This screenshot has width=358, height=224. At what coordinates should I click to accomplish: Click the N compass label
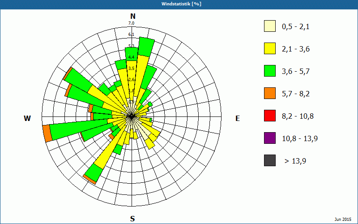point(133,16)
